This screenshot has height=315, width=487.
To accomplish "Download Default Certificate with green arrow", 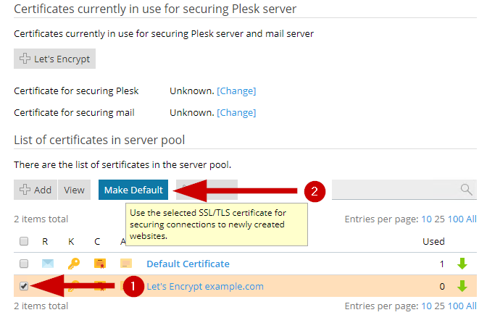I will pos(462,264).
